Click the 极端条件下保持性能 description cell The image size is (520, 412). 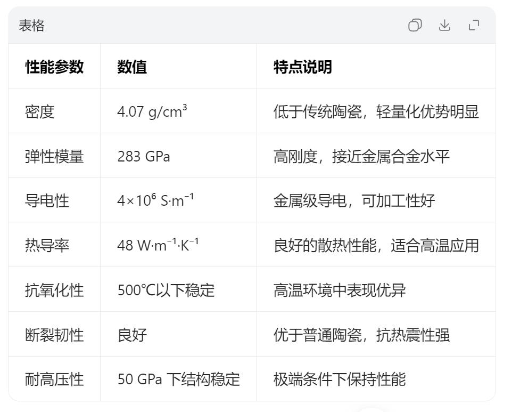(x=340, y=379)
